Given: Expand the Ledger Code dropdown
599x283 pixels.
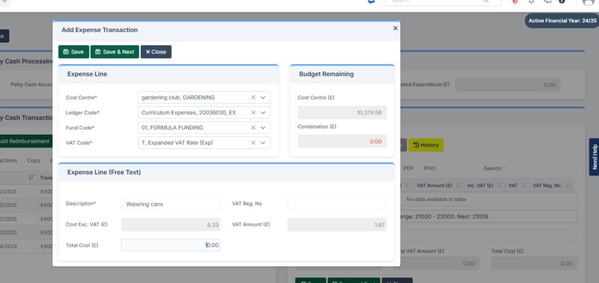Looking at the screenshot, I should [x=263, y=112].
